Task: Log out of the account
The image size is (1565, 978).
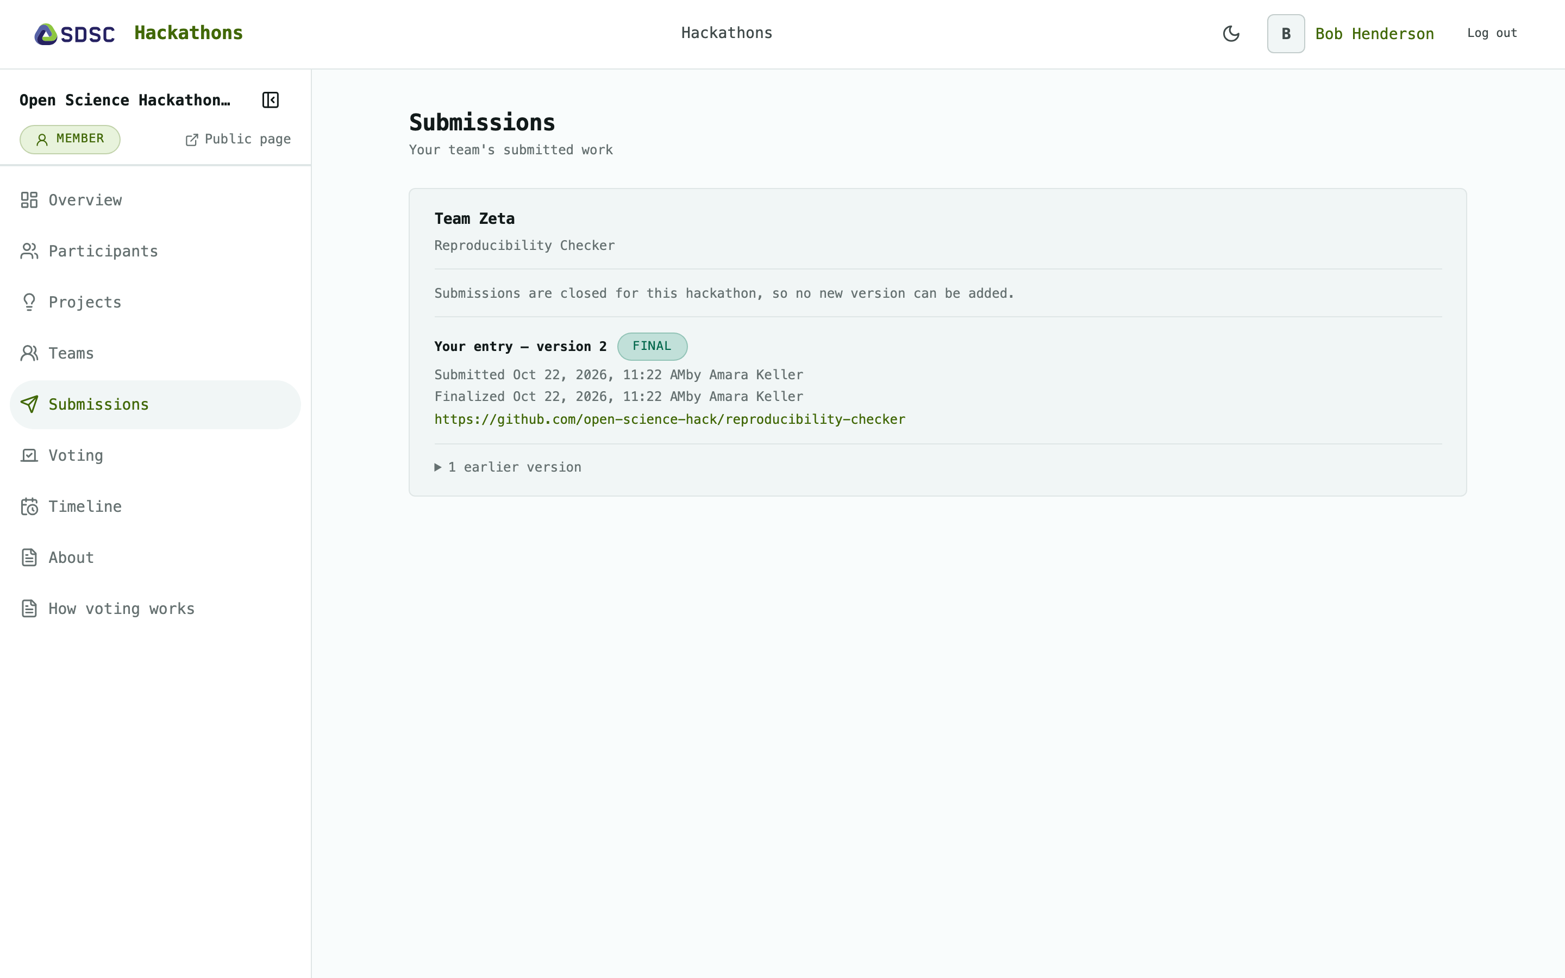Action: tap(1492, 33)
